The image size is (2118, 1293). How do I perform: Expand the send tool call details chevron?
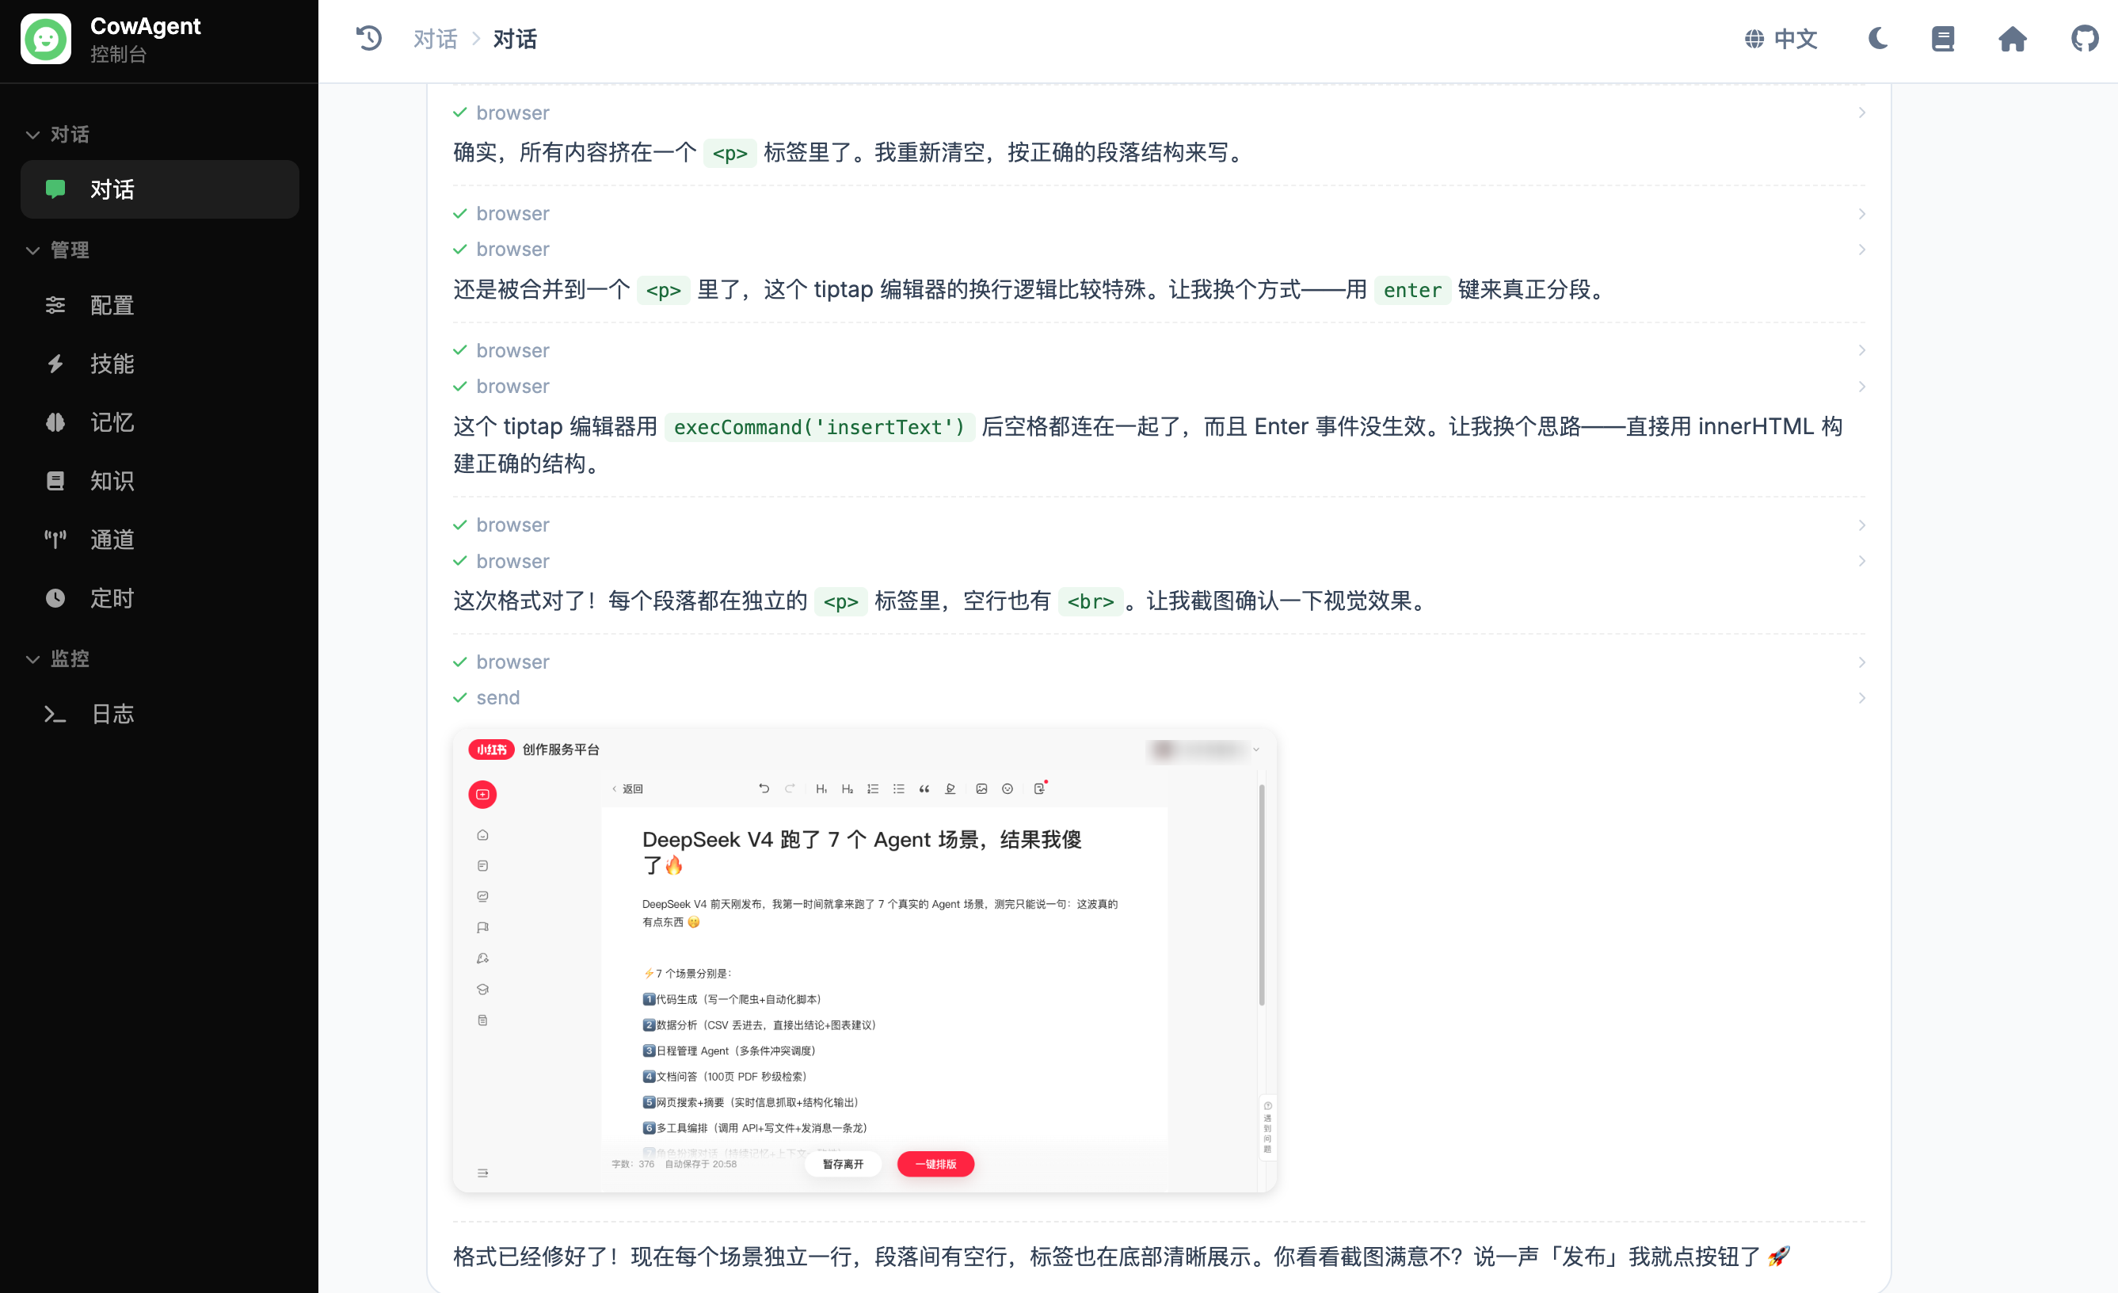pyautogui.click(x=1862, y=698)
